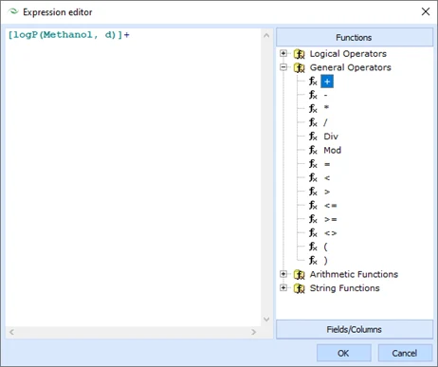438x367 pixels.
Task: Select the not-equal <> operator
Action: pyautogui.click(x=331, y=233)
